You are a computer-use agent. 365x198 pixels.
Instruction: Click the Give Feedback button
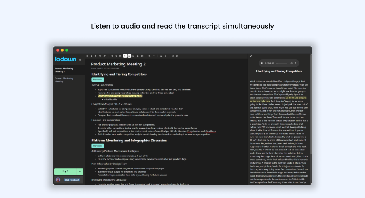click(x=72, y=180)
